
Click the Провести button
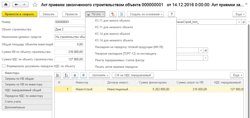coord(71,14)
